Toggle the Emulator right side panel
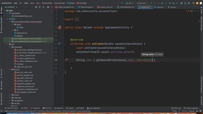The image size is (203, 114). click(201, 101)
